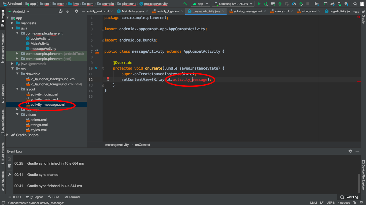Expand java (generated) folder

click(12, 64)
